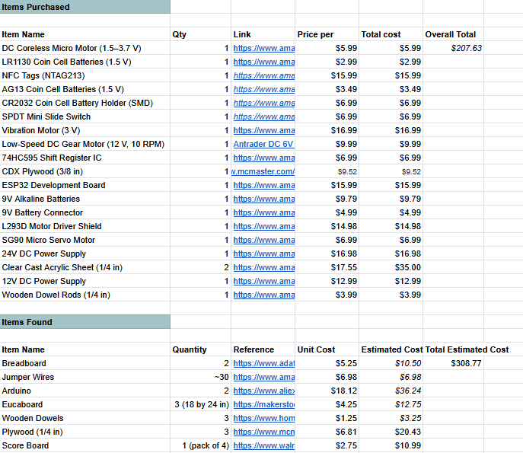Click the Price per column header cell
This screenshot has height=453, width=523.
(x=327, y=34)
